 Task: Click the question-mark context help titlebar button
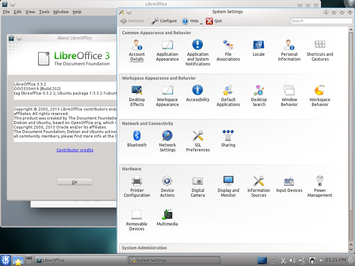(326, 11)
